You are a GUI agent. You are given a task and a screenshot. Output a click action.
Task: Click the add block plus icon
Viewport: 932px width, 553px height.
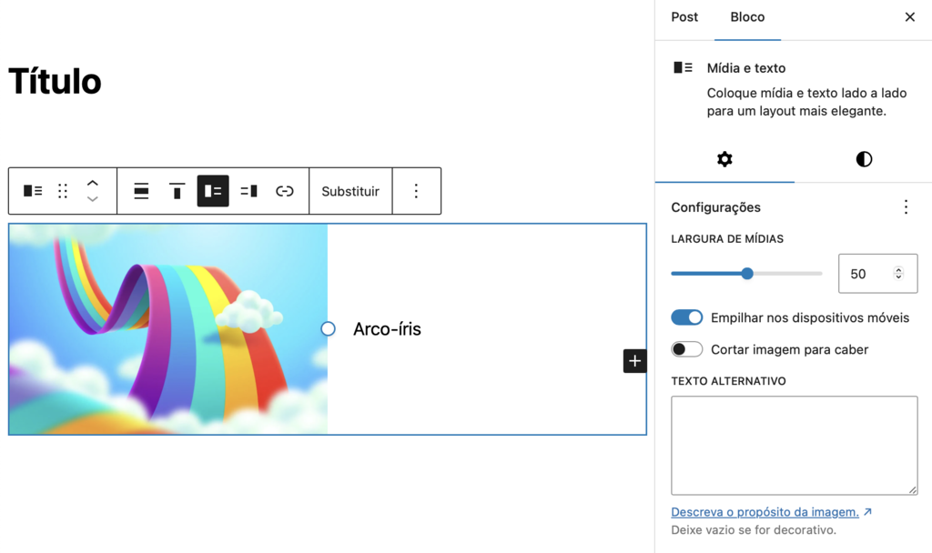click(634, 361)
